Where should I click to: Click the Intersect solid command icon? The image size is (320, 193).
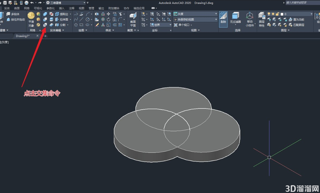[x=45, y=25]
